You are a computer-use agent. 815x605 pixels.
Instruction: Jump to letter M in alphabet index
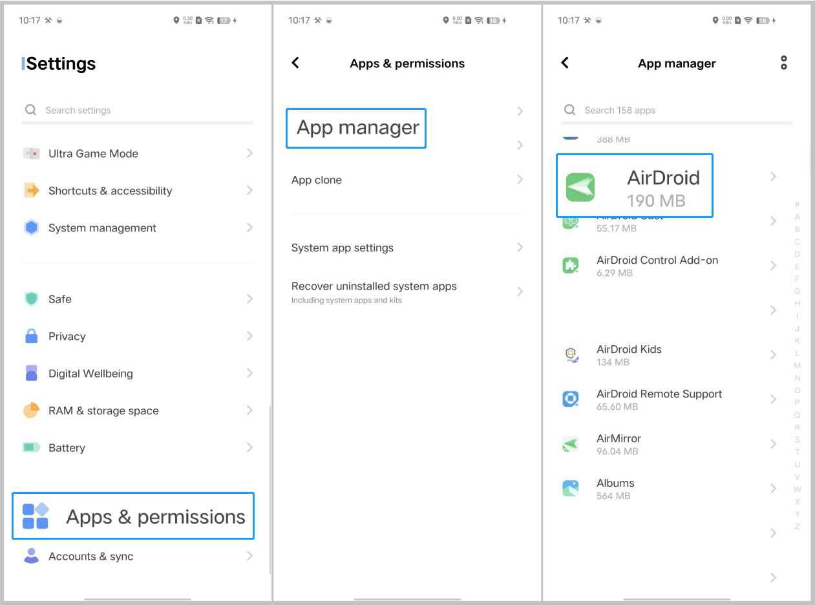click(798, 366)
